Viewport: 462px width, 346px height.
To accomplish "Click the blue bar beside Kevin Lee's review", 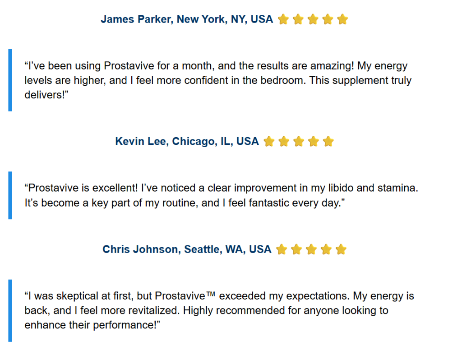I will click(x=10, y=195).
